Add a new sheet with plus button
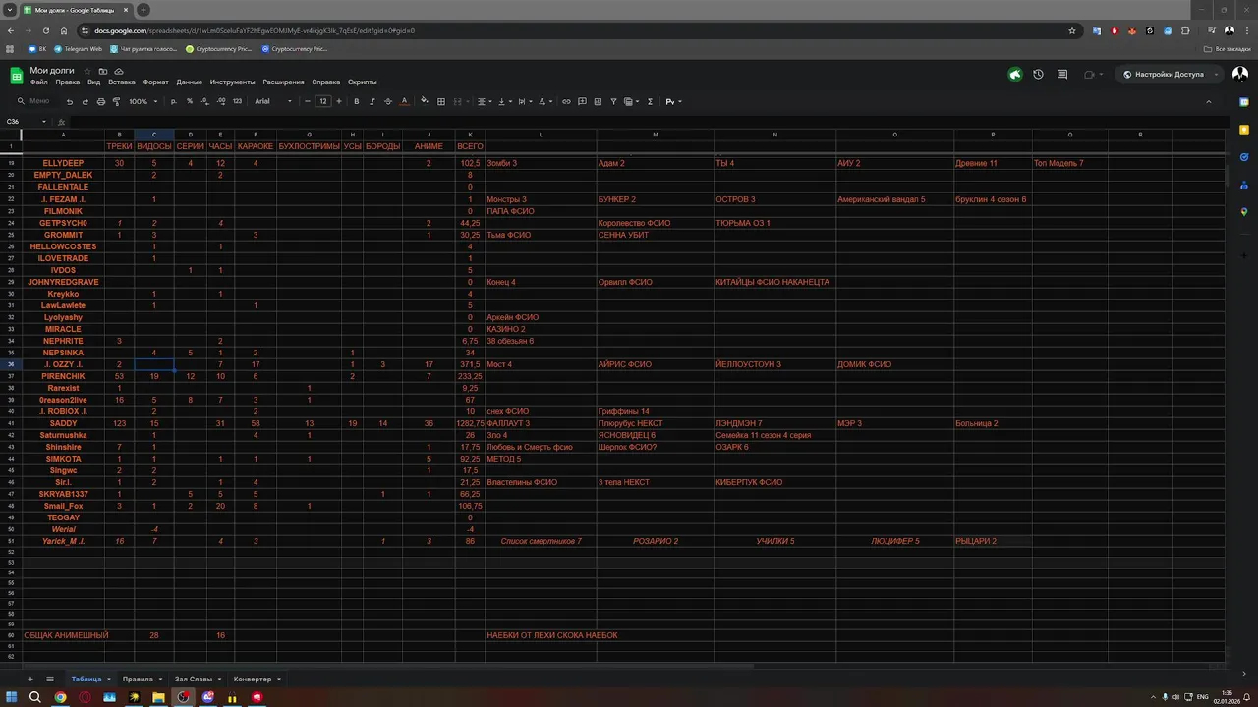Viewport: 1258px width, 707px height. (x=29, y=679)
